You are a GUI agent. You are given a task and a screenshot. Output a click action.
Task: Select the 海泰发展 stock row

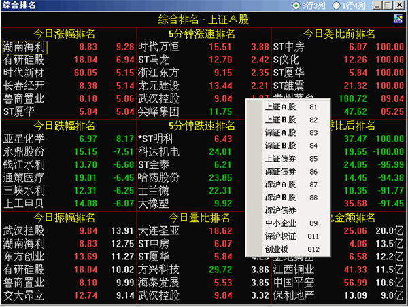click(x=204, y=283)
